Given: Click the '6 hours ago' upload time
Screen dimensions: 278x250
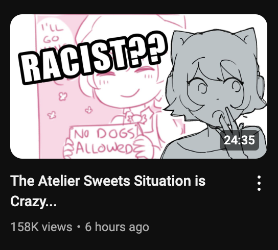Looking at the screenshot, I should [117, 227].
